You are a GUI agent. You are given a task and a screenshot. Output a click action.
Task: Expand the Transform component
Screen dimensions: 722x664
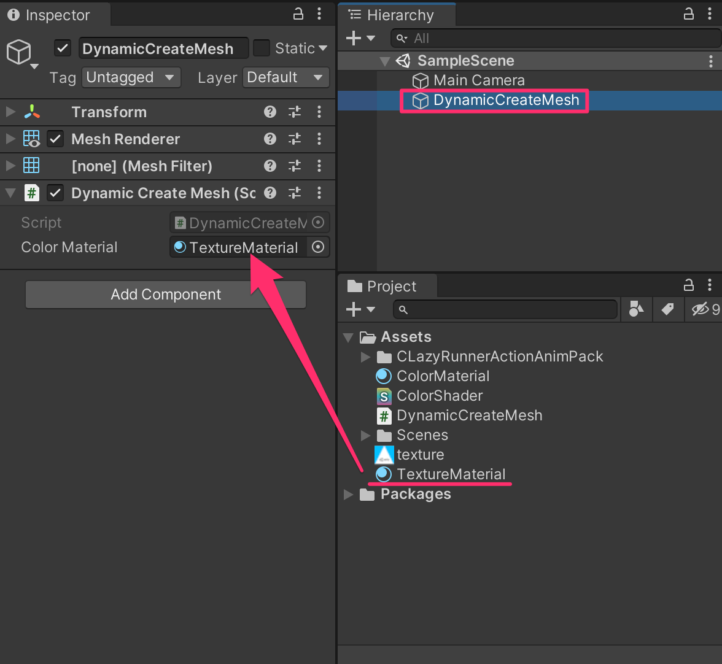coord(10,112)
